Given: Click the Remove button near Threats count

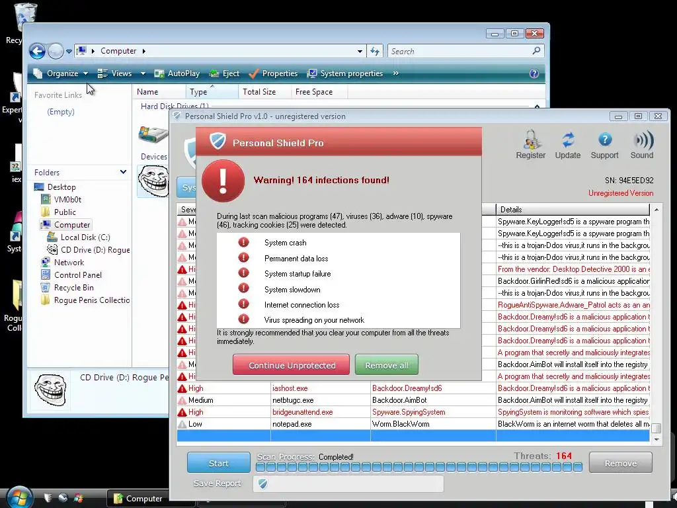Looking at the screenshot, I should pyautogui.click(x=620, y=463).
